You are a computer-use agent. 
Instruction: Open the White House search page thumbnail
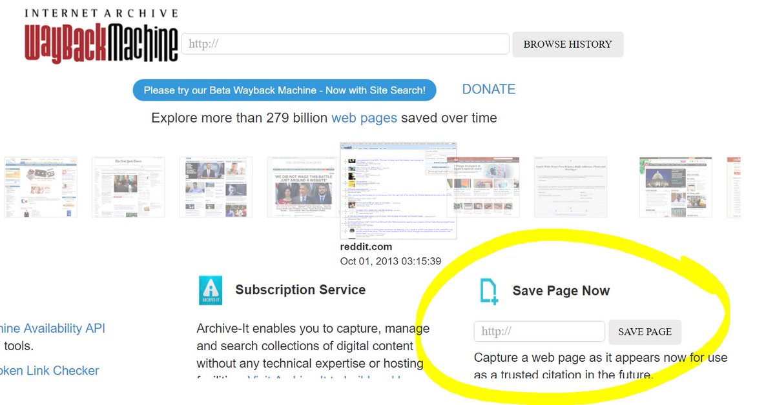[570, 186]
